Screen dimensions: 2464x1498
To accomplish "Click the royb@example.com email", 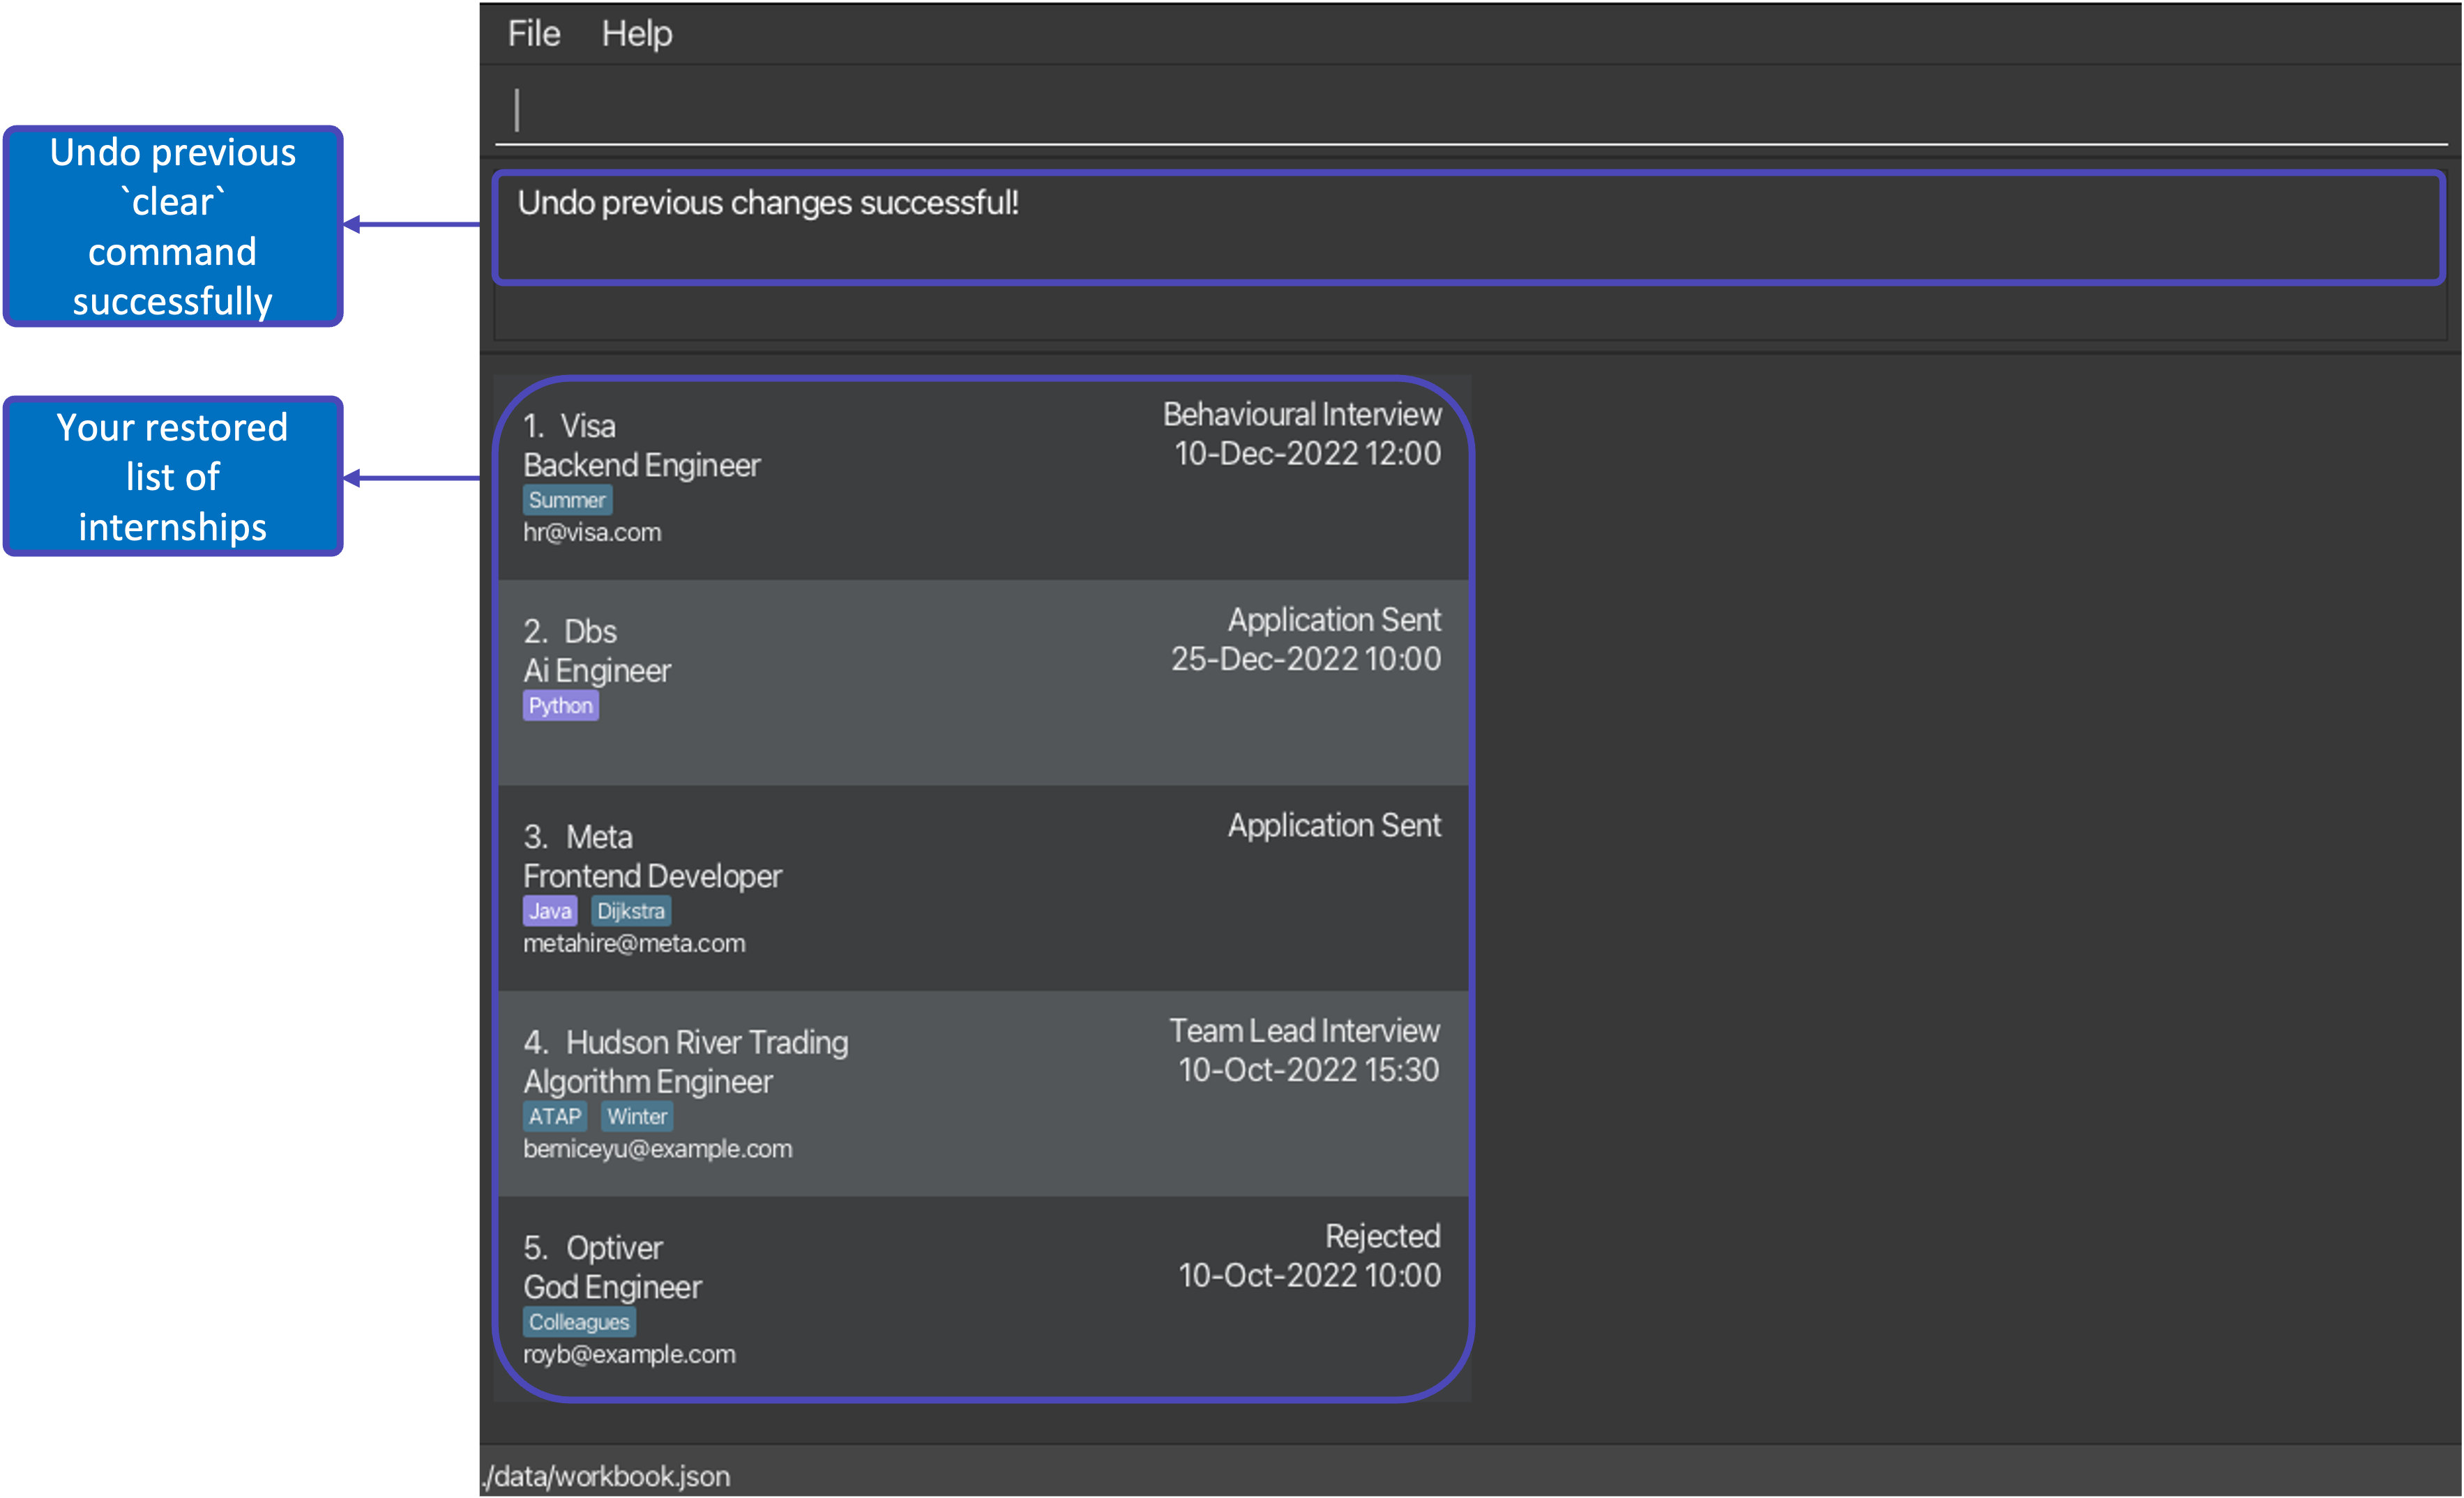I will pyautogui.click(x=629, y=1354).
